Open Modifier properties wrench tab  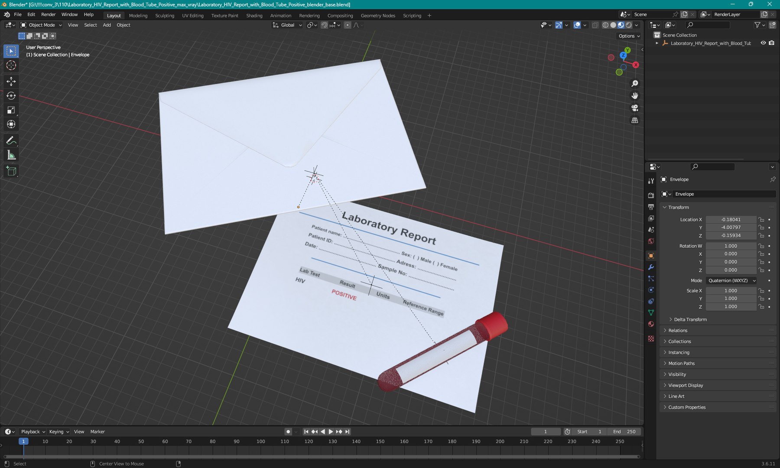pyautogui.click(x=651, y=267)
